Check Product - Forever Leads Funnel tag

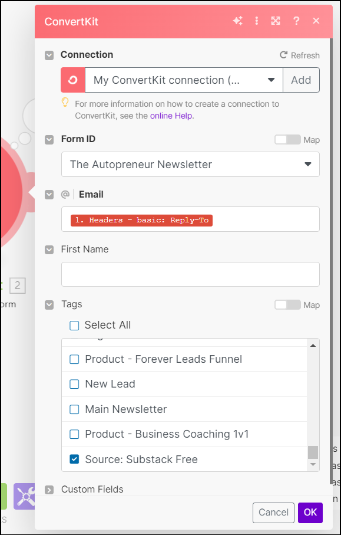click(74, 359)
